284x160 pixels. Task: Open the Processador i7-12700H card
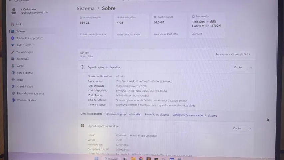click(x=207, y=25)
